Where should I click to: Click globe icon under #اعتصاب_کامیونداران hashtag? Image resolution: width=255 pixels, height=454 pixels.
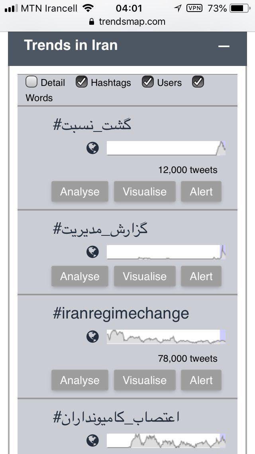click(x=92, y=441)
